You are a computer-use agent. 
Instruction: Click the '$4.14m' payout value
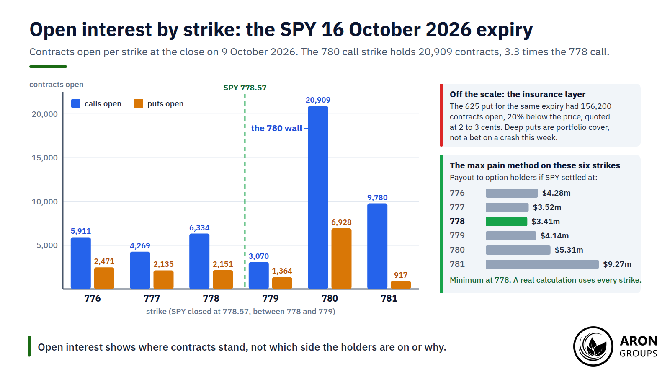click(554, 236)
